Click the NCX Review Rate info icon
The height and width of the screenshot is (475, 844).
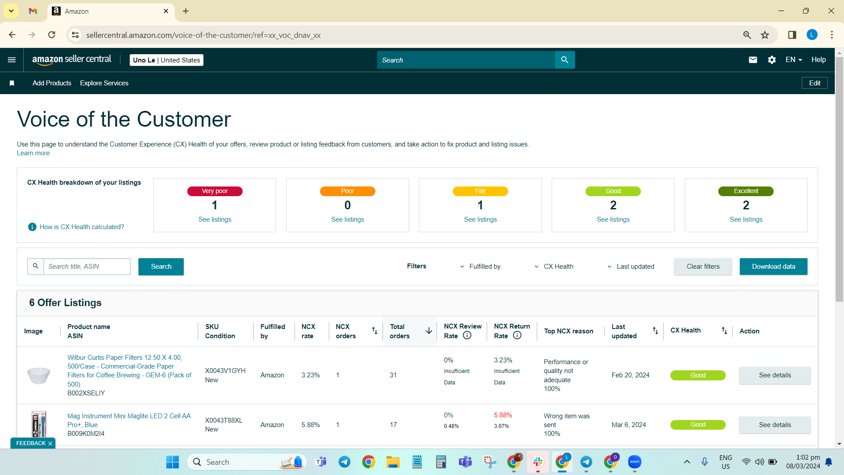[x=467, y=336]
